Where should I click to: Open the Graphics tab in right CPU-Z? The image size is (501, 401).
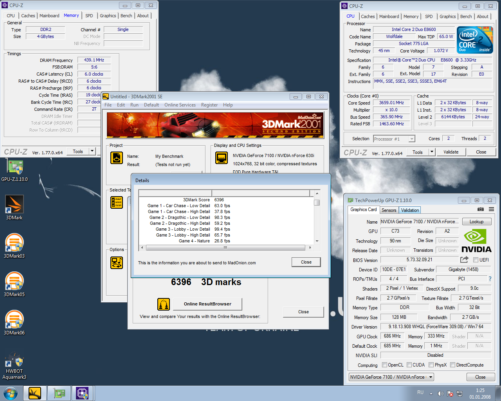tap(447, 16)
